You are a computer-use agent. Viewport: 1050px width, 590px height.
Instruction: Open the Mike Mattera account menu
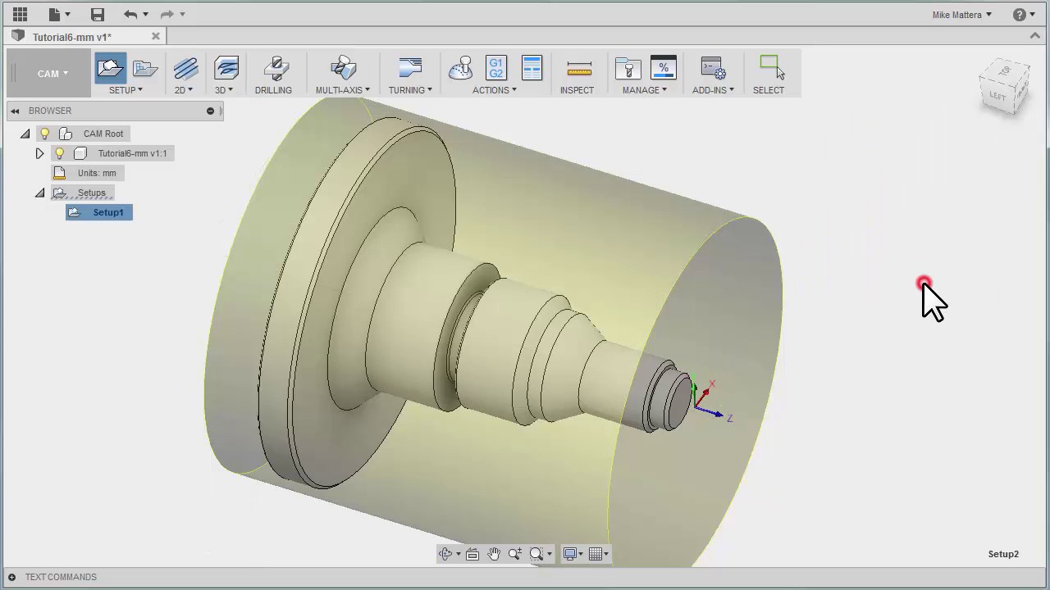tap(961, 15)
